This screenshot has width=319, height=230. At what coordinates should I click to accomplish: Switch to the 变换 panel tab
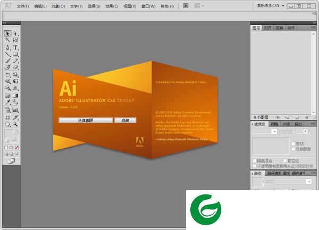pos(279,28)
